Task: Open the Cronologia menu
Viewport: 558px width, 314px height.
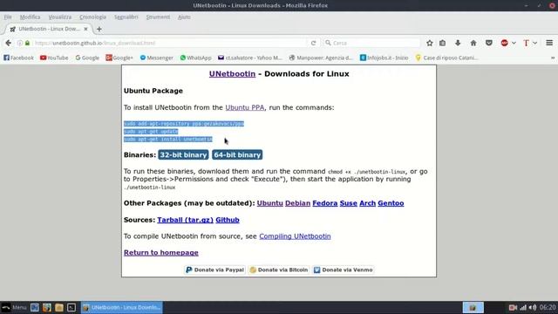Action: [92, 17]
